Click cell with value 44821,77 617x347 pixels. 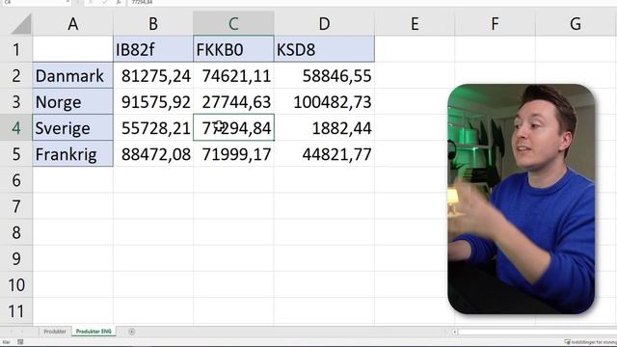point(324,154)
